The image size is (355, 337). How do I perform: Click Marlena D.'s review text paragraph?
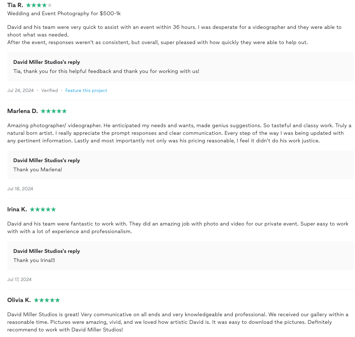tap(177, 133)
